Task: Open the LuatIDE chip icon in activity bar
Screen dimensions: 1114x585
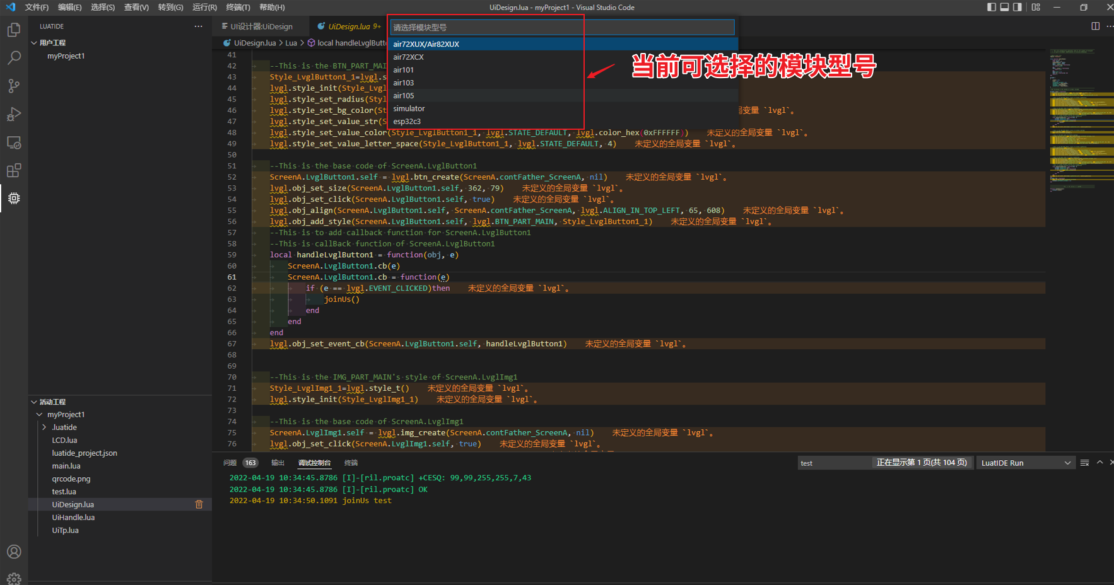Action: tap(14, 198)
